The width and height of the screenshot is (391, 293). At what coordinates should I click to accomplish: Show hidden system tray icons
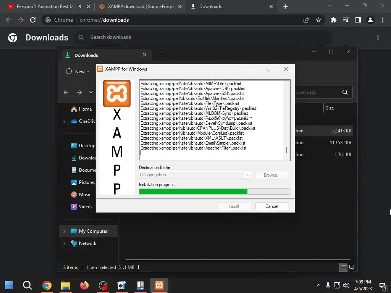coord(318,285)
